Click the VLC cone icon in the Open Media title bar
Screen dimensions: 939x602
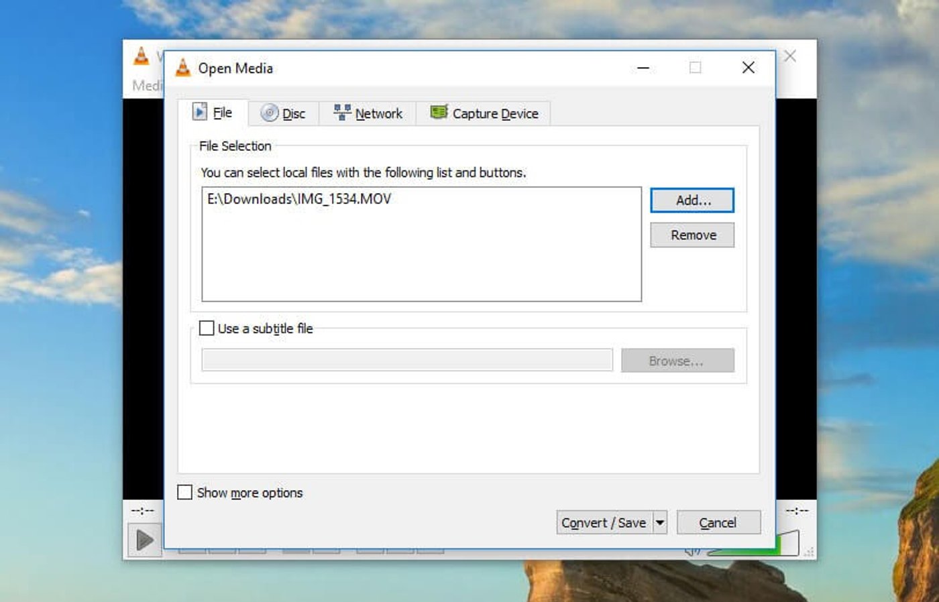(x=182, y=68)
